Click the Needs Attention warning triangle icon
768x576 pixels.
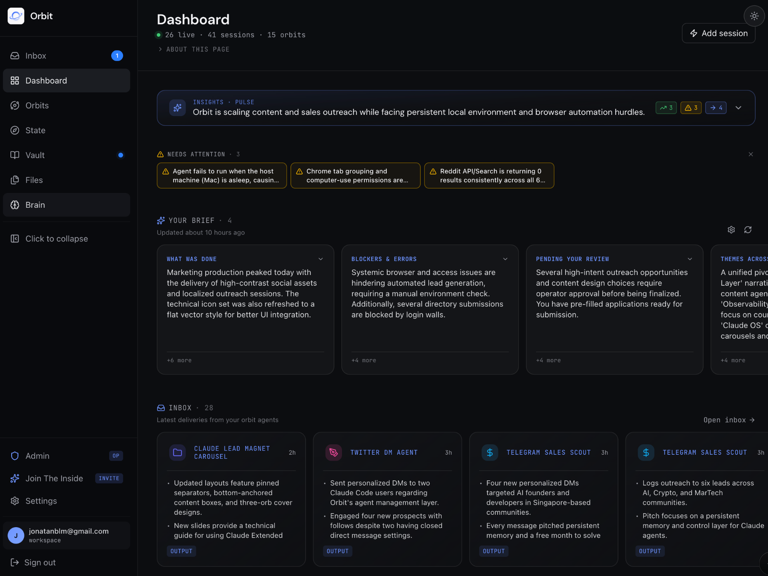point(160,154)
